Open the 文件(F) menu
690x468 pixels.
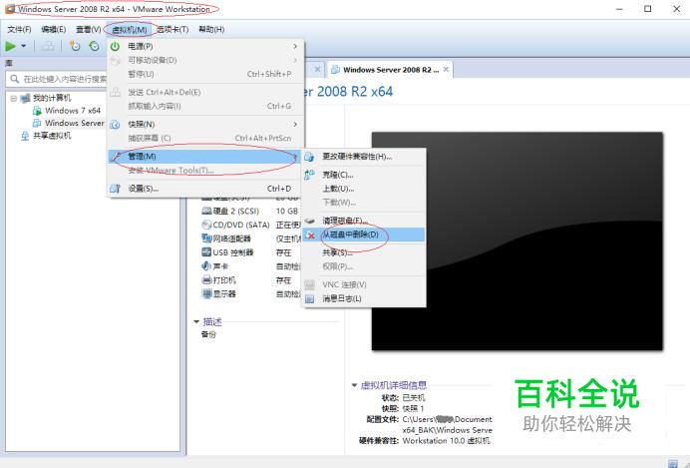(x=19, y=30)
